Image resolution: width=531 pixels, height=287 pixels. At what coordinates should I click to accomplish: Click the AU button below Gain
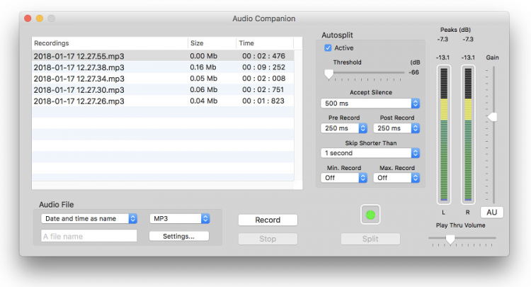click(x=491, y=212)
